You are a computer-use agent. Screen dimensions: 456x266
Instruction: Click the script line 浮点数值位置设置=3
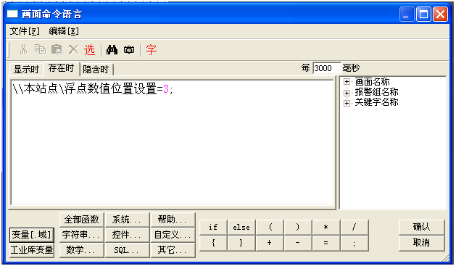point(93,88)
